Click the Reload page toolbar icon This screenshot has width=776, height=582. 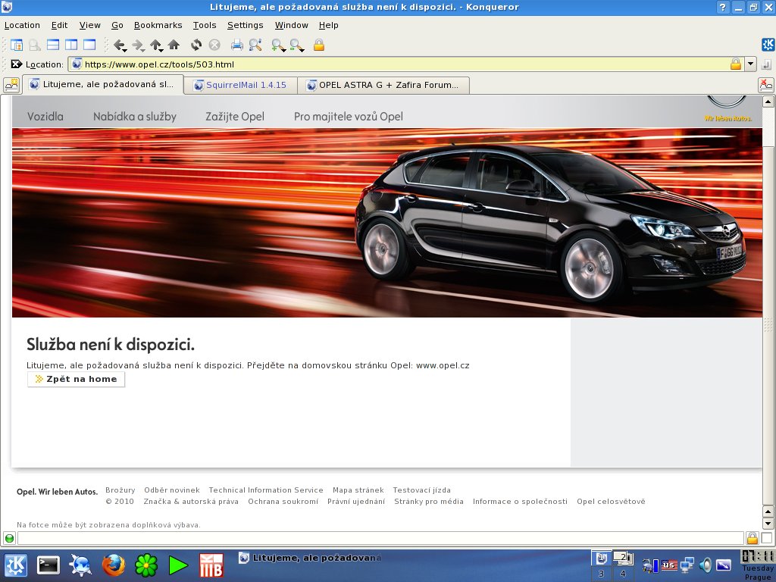[x=196, y=45]
